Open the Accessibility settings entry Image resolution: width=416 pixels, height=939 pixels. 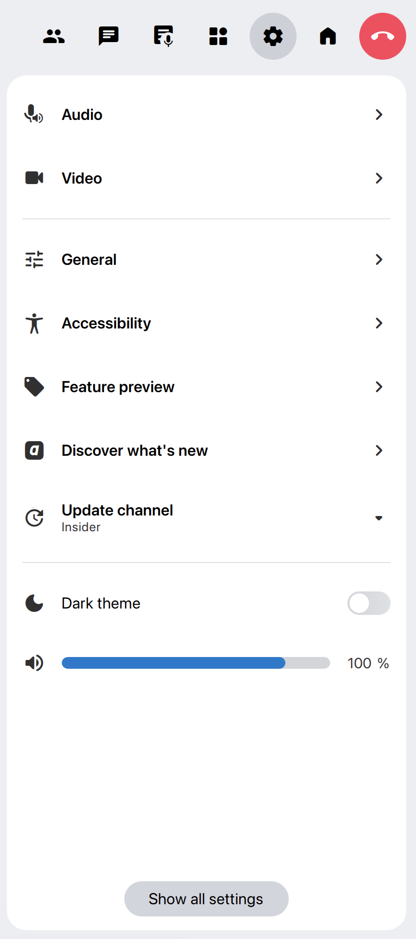(x=106, y=323)
